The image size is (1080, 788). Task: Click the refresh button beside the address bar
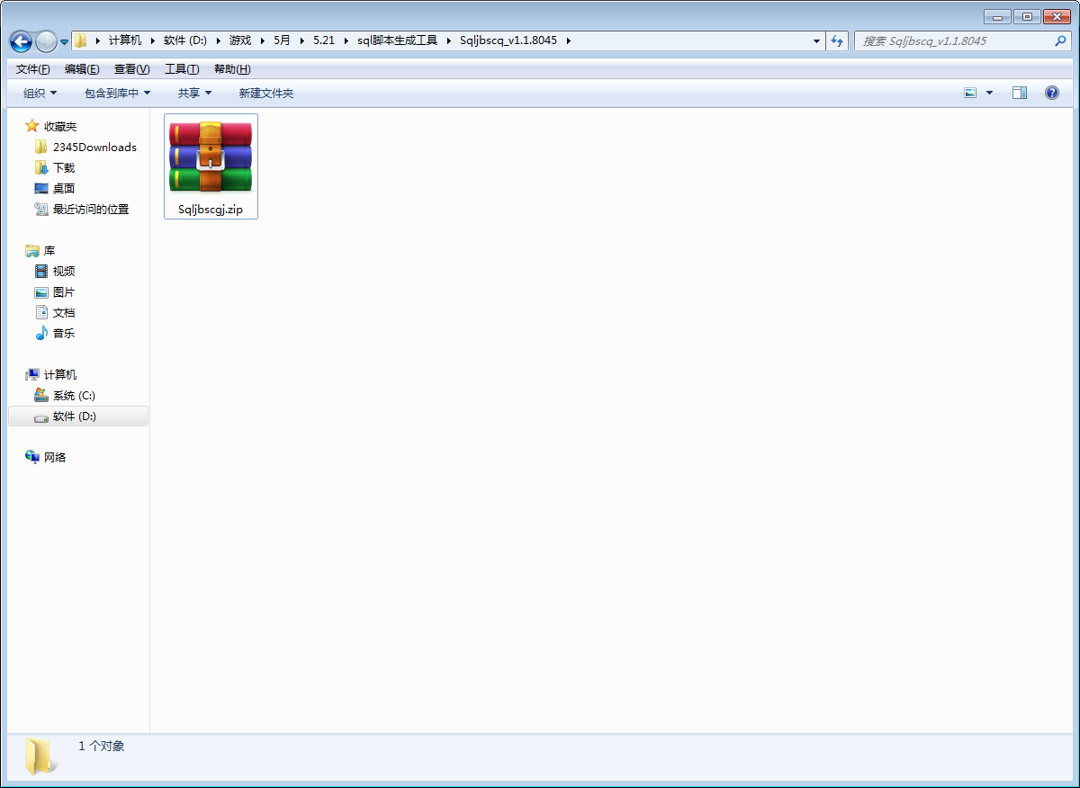point(838,40)
